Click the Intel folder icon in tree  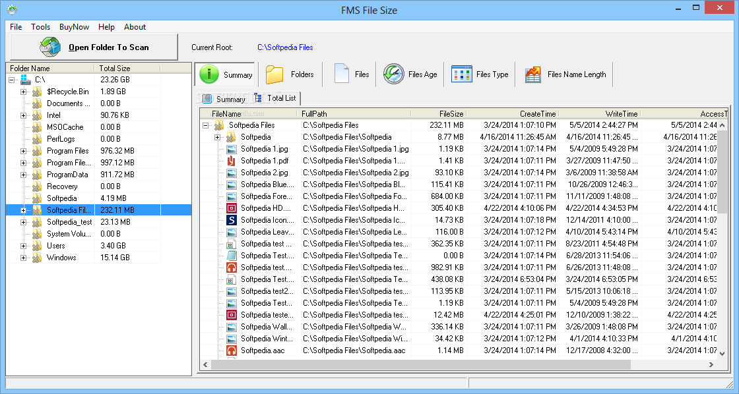[37, 115]
